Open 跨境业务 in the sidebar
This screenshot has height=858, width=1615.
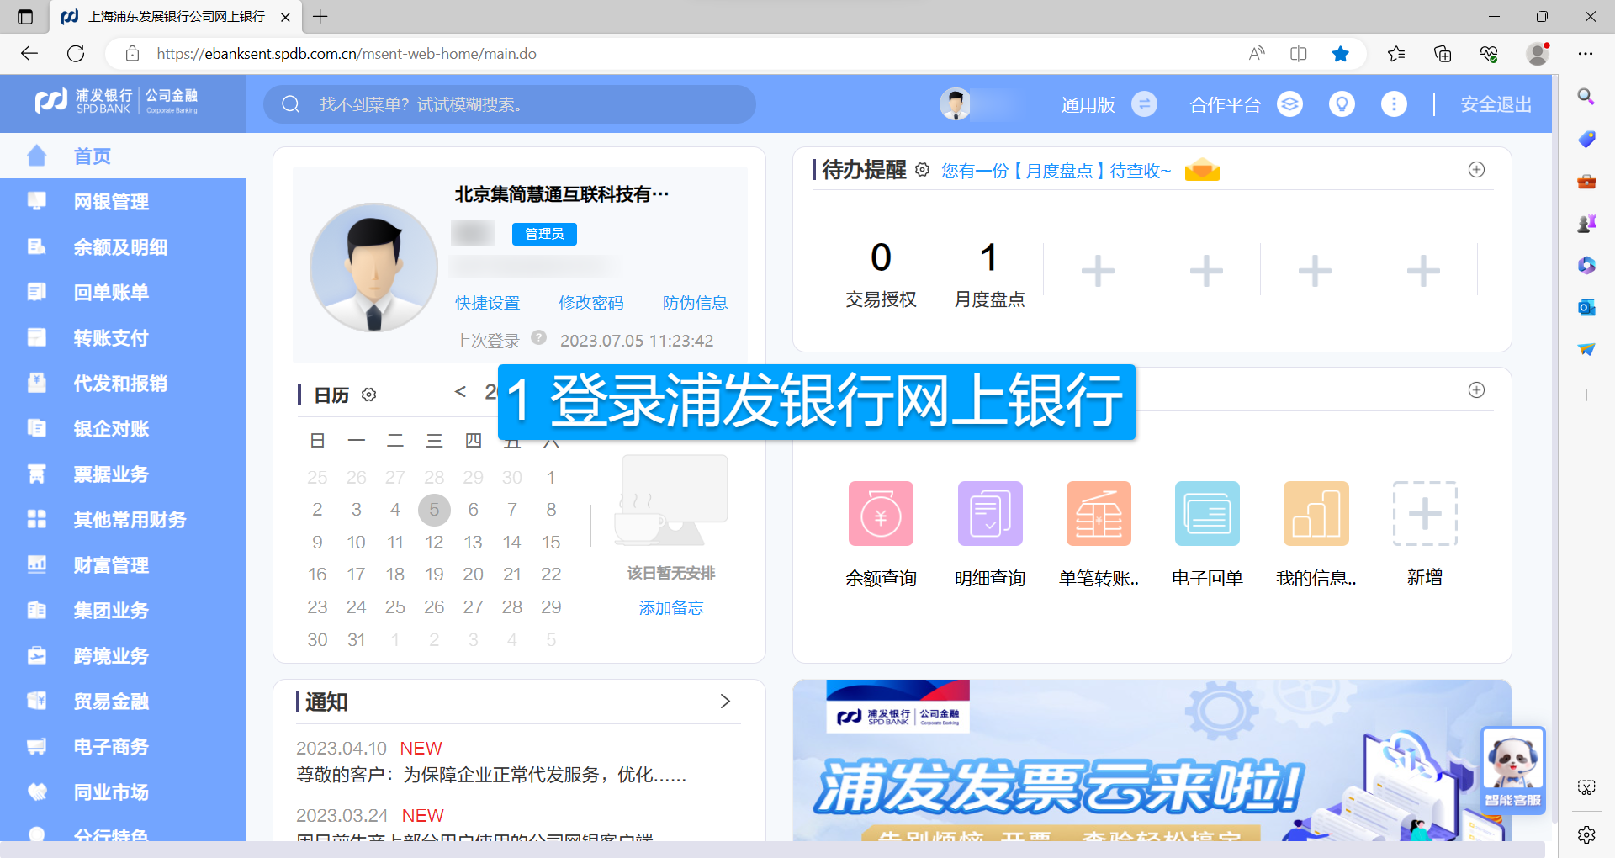pos(123,656)
